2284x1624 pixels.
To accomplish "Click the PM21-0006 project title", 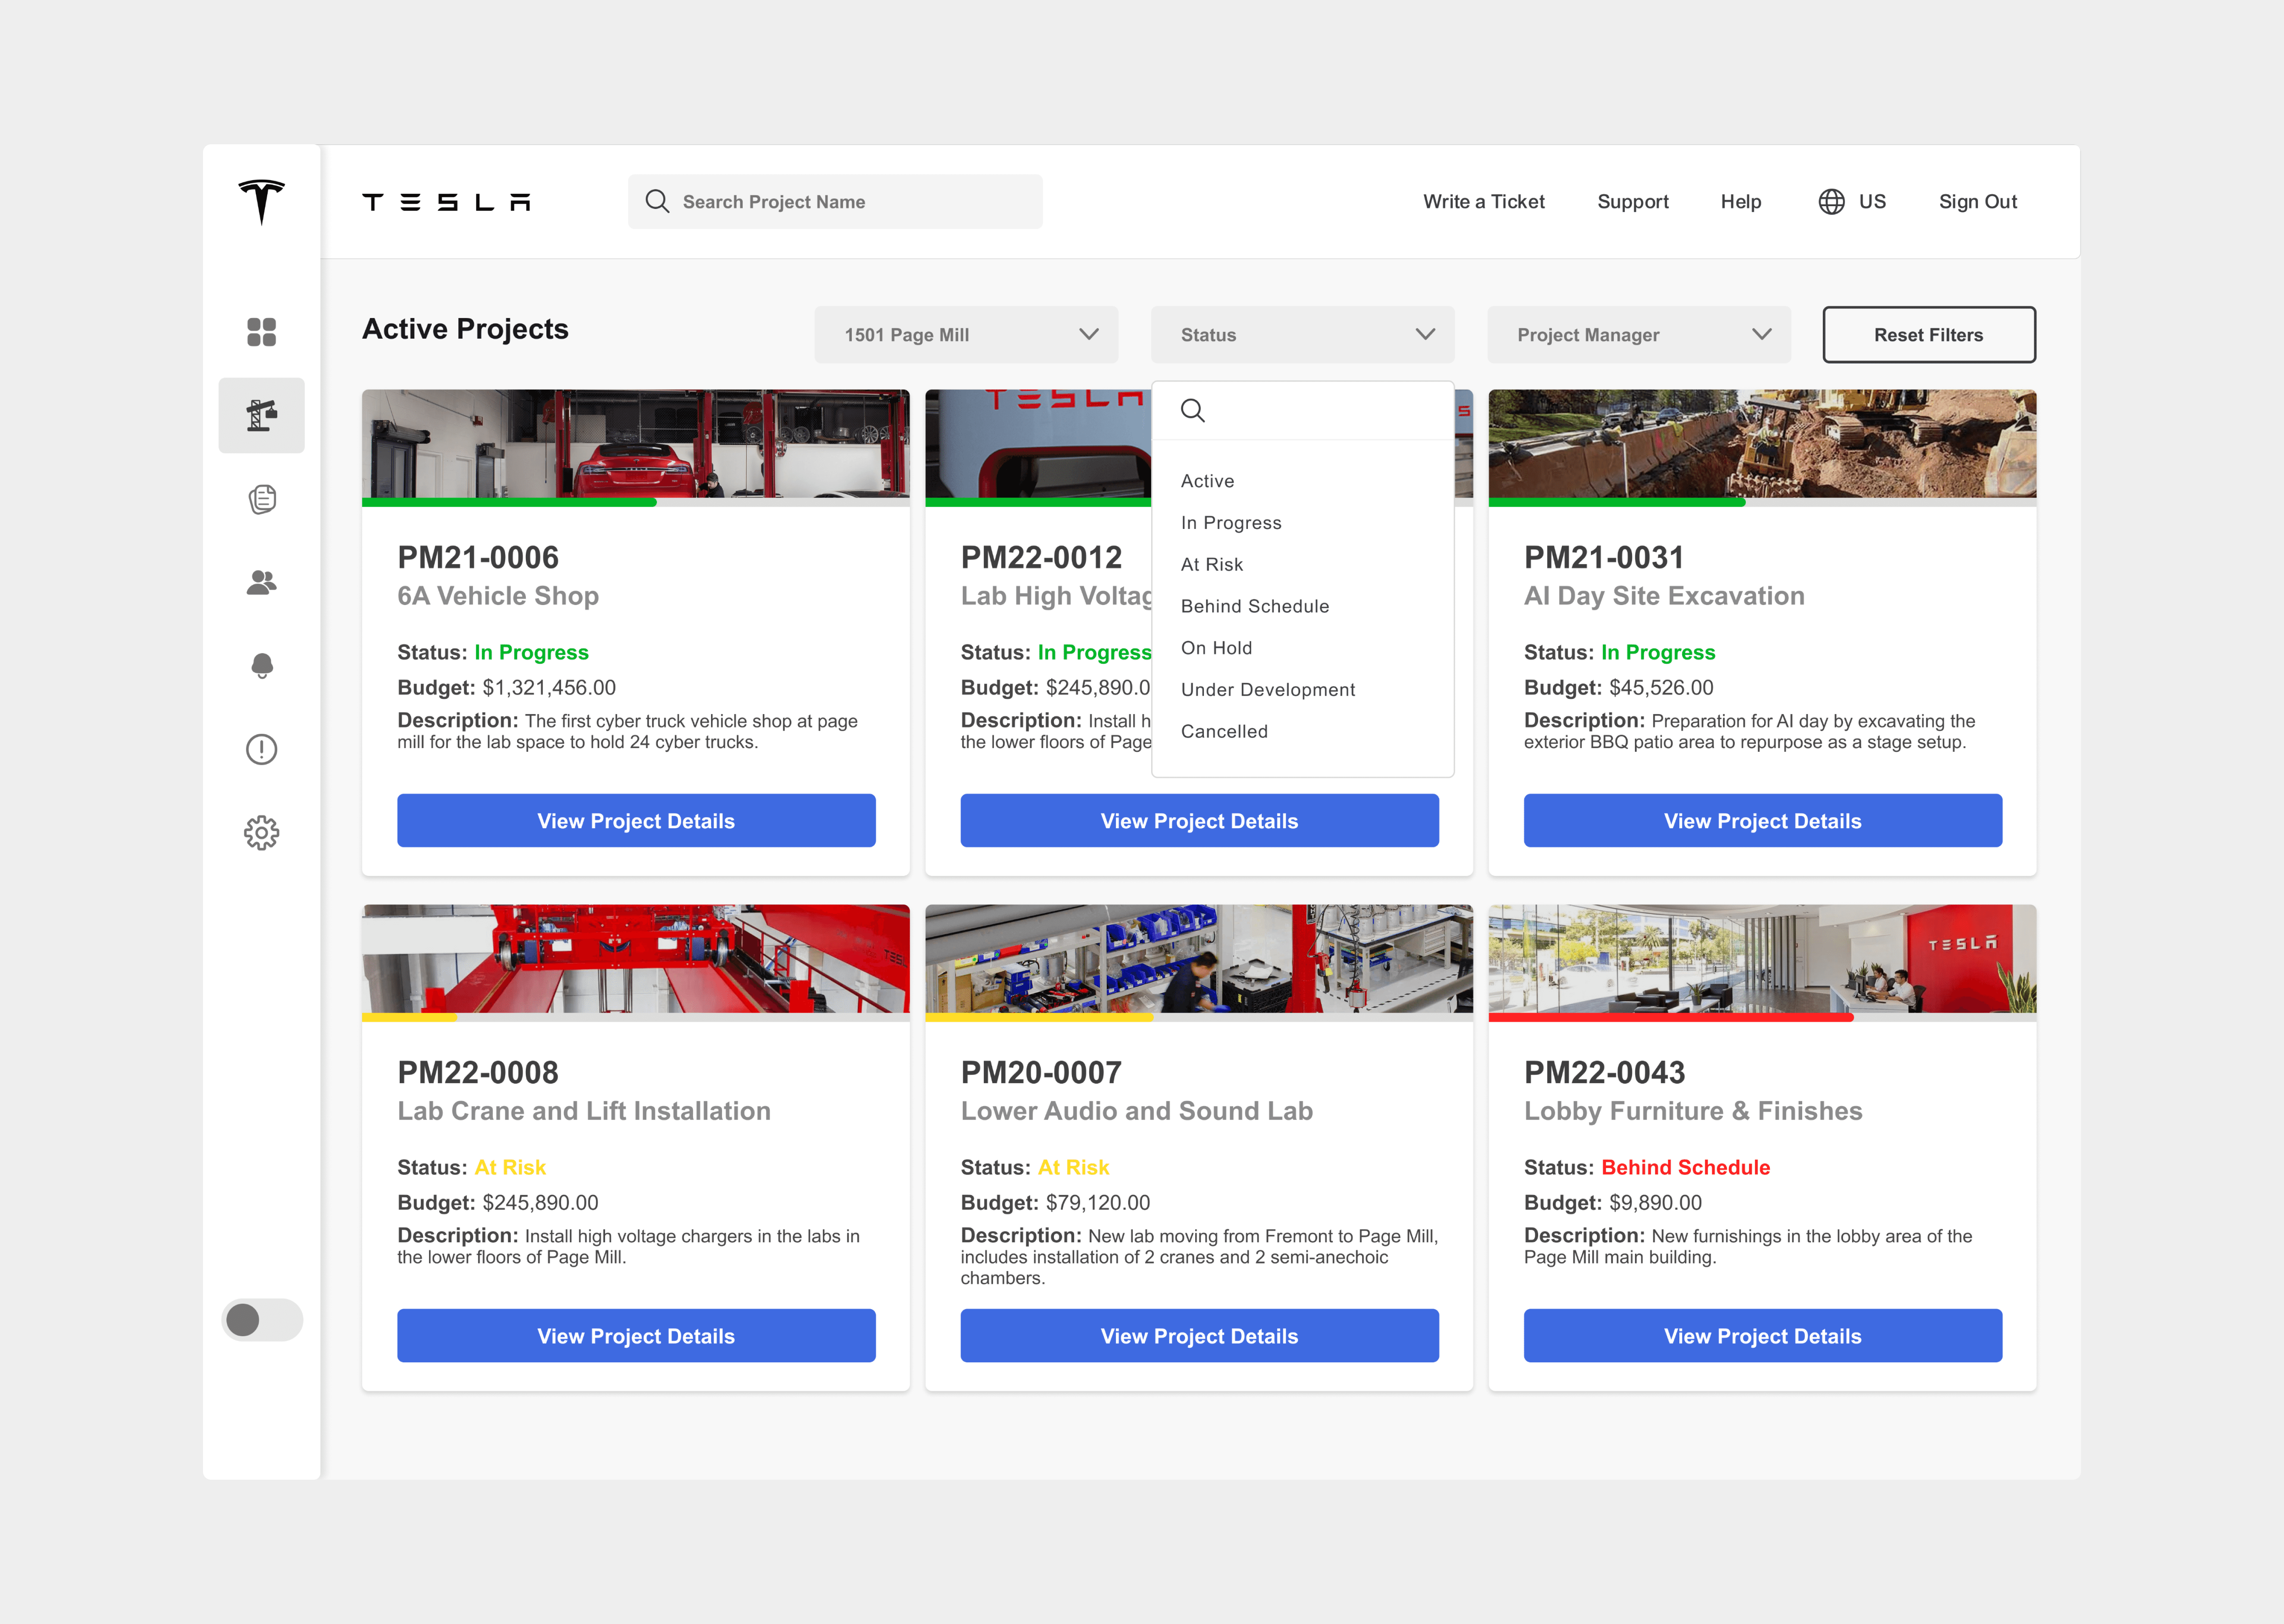I will pyautogui.click(x=478, y=557).
